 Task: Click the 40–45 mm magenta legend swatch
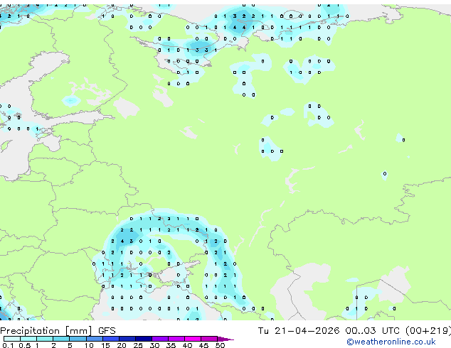point(193,339)
